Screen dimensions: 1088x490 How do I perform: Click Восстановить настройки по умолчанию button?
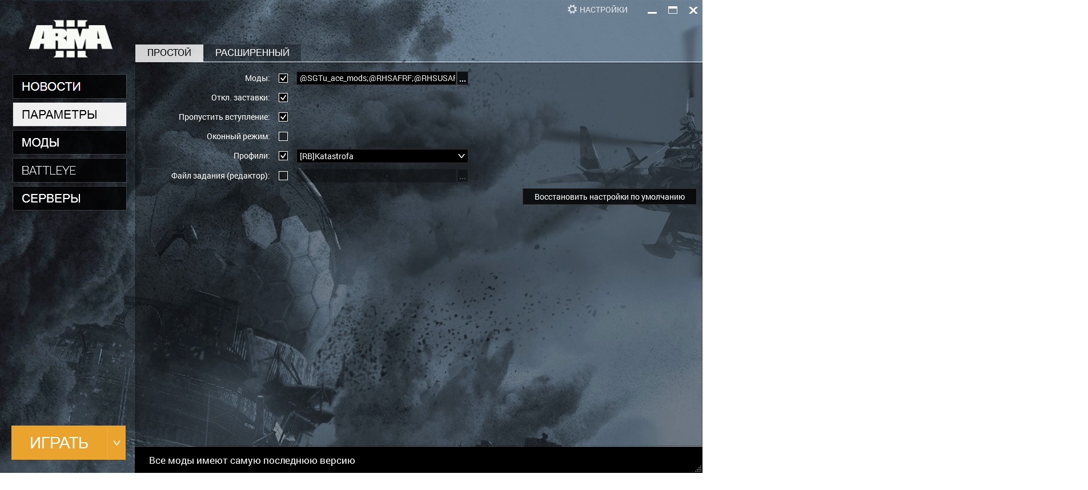pos(609,197)
